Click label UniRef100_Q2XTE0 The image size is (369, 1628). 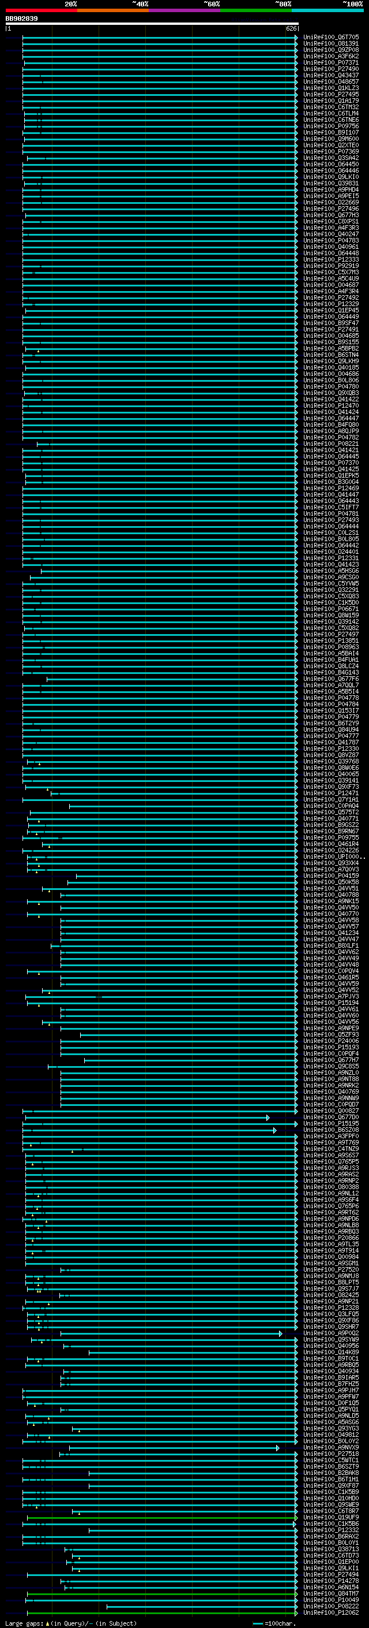click(331, 145)
